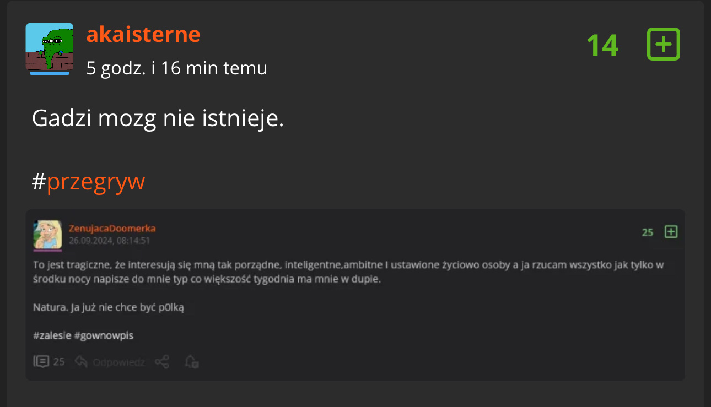Open comments icon on the quoted post
Screen dimensions: 711x407
point(41,362)
